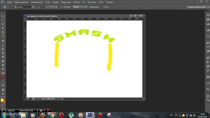Open the Paragraph panel icon

208,89
